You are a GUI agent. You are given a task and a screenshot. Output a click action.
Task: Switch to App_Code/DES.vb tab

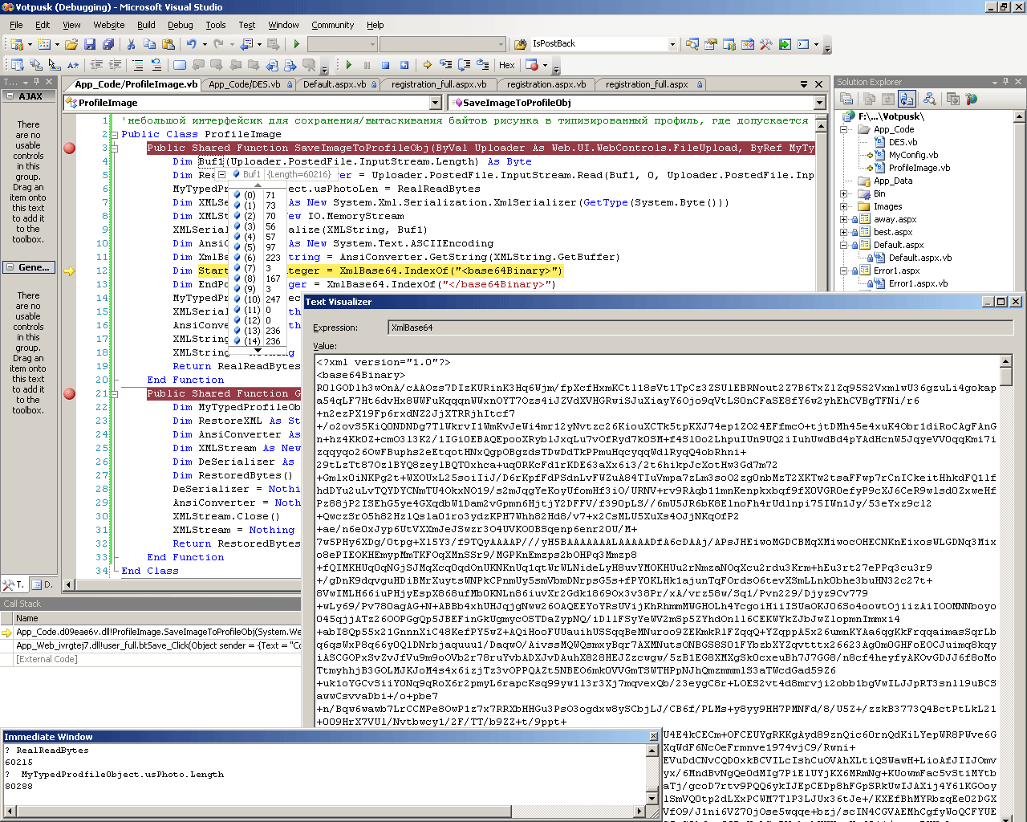249,84
